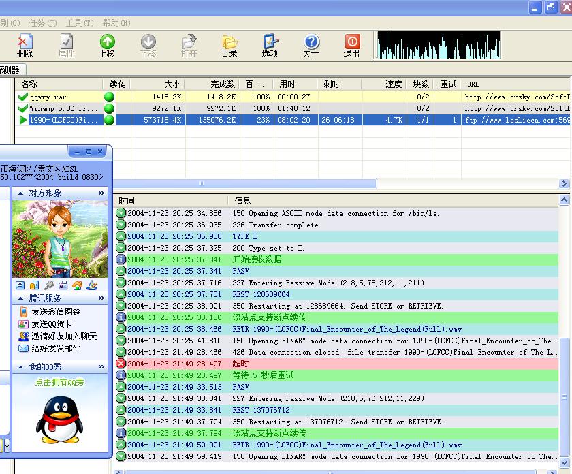Open the 帮助(H) menu

pyautogui.click(x=116, y=23)
